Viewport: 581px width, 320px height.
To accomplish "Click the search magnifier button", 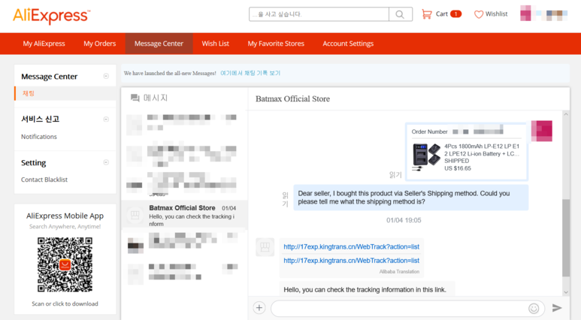I will tap(400, 14).
